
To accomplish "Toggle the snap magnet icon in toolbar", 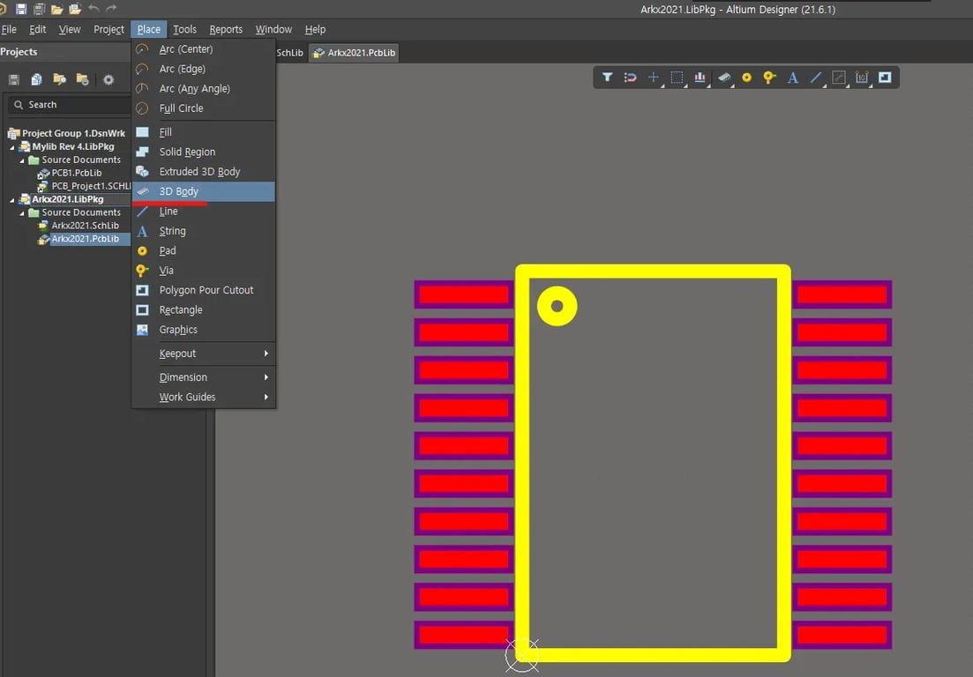I will [x=631, y=78].
